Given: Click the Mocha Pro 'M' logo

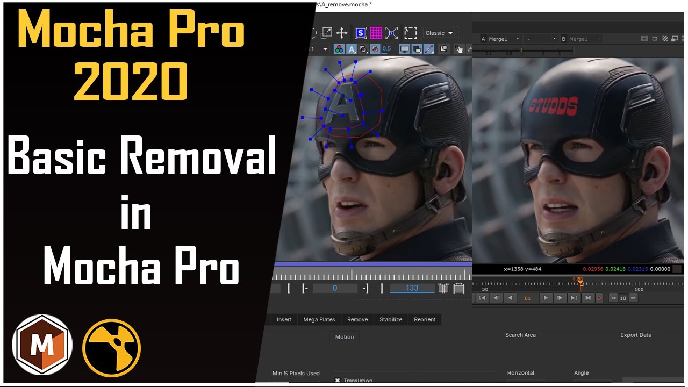Looking at the screenshot, I should coord(42,345).
